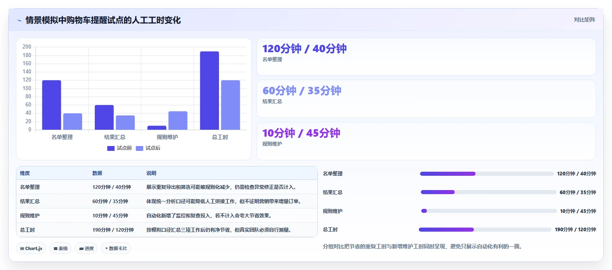Click the 结果汇总 progress bar

coord(489,192)
